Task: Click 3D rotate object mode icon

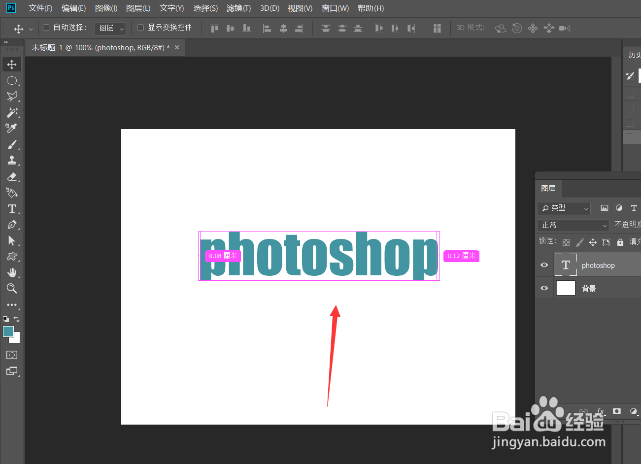Action: [501, 28]
